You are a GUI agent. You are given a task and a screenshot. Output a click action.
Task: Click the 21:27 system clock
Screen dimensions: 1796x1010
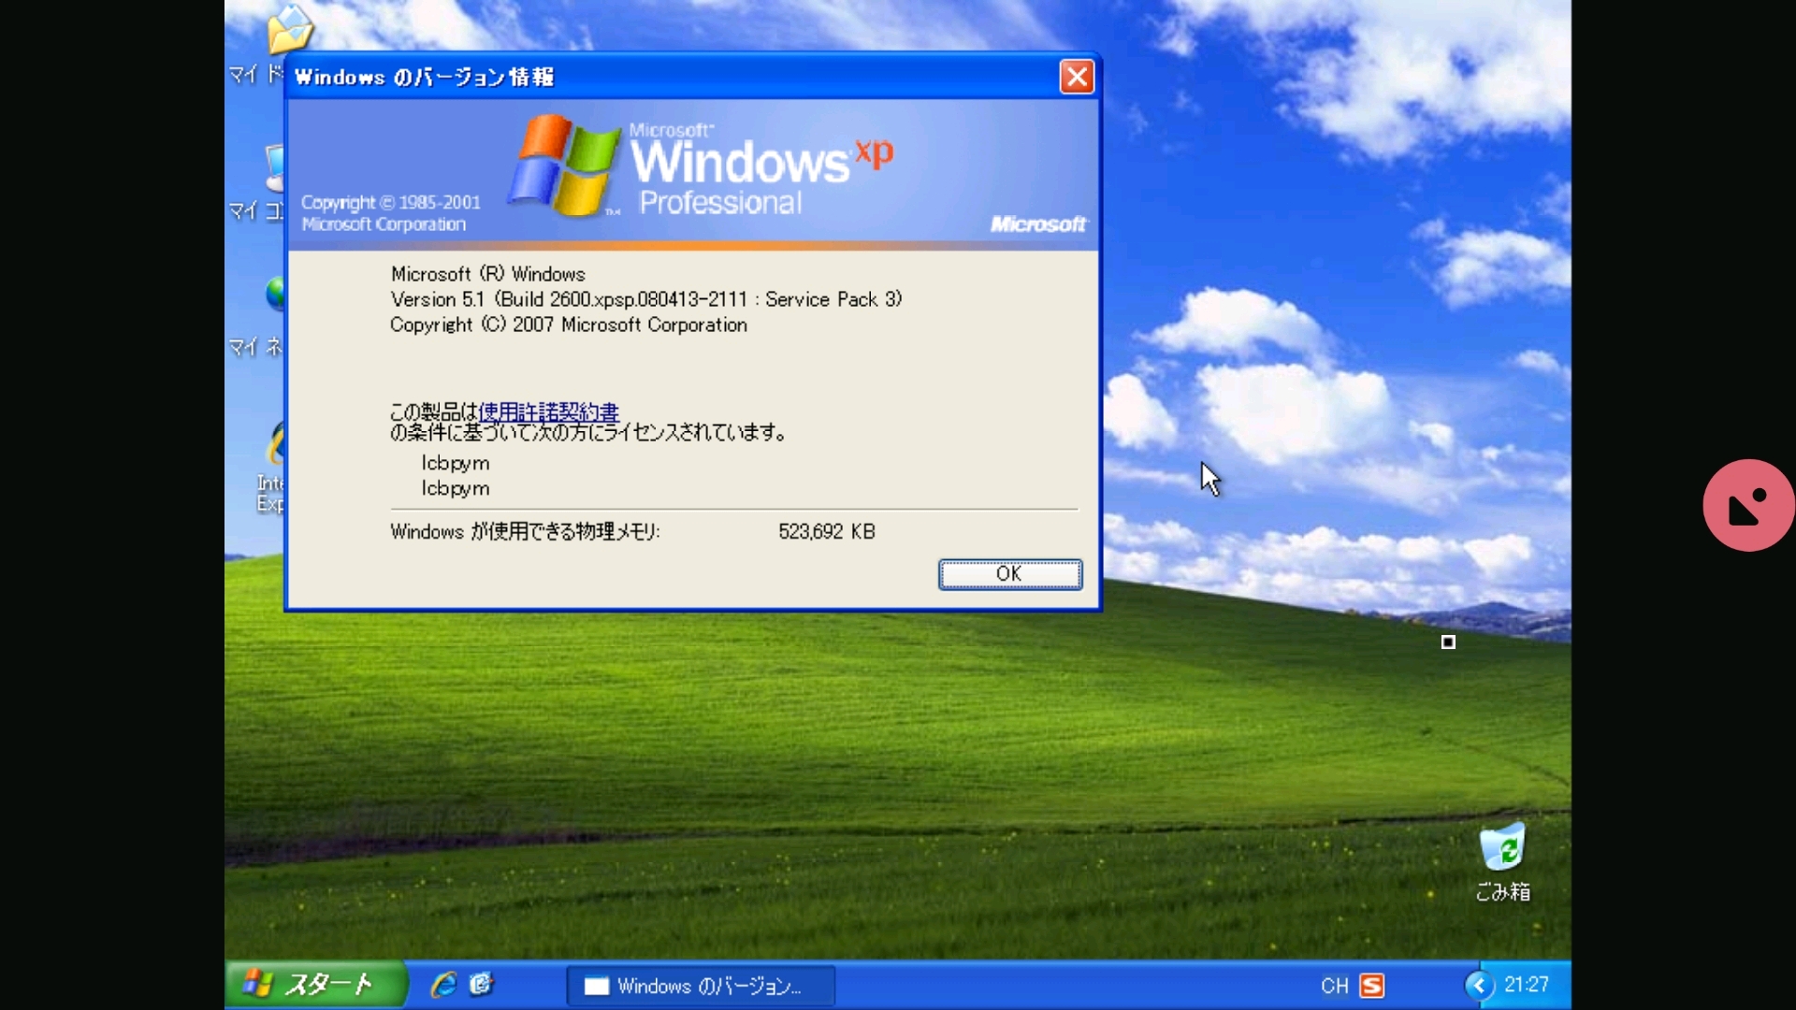[1527, 985]
